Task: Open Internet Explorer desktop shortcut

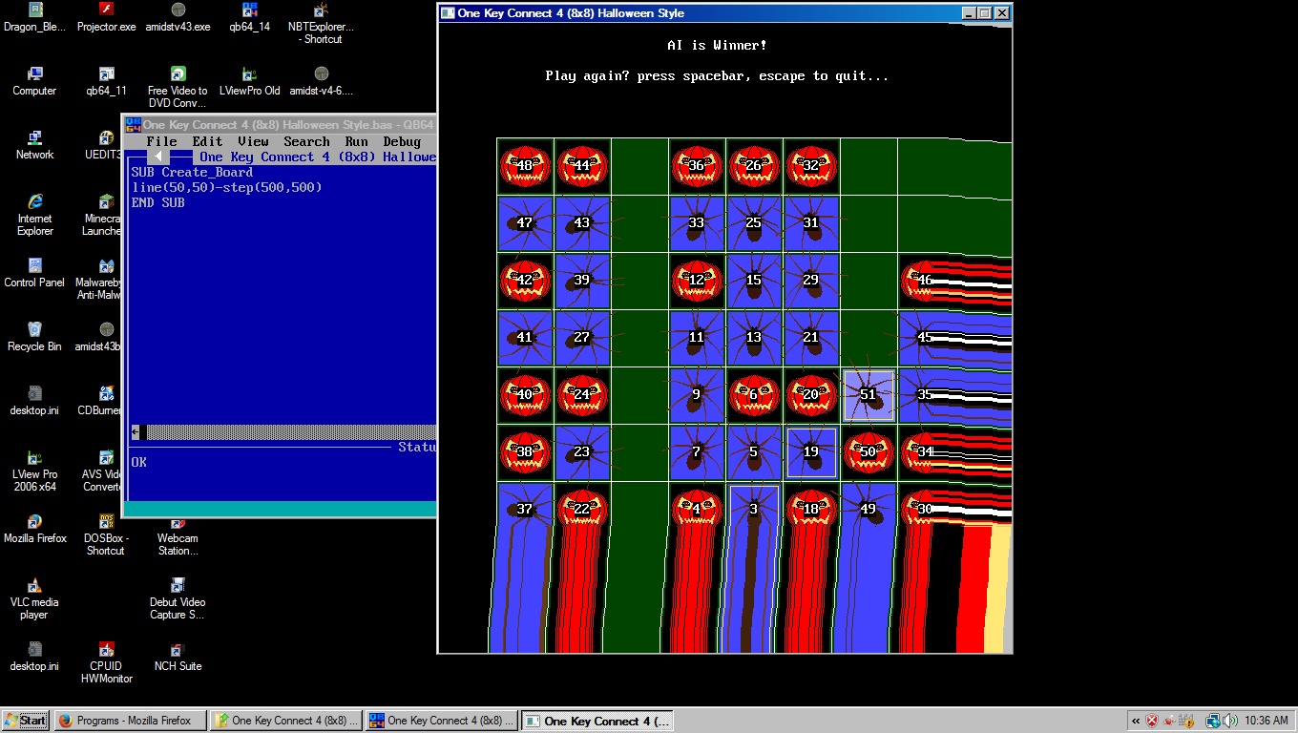Action: coord(34,202)
